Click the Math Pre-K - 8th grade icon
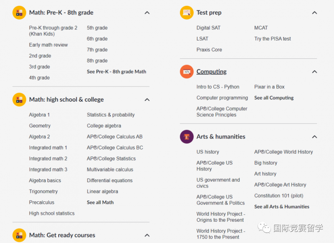Viewport: 334px width, 243px height. coord(19,13)
